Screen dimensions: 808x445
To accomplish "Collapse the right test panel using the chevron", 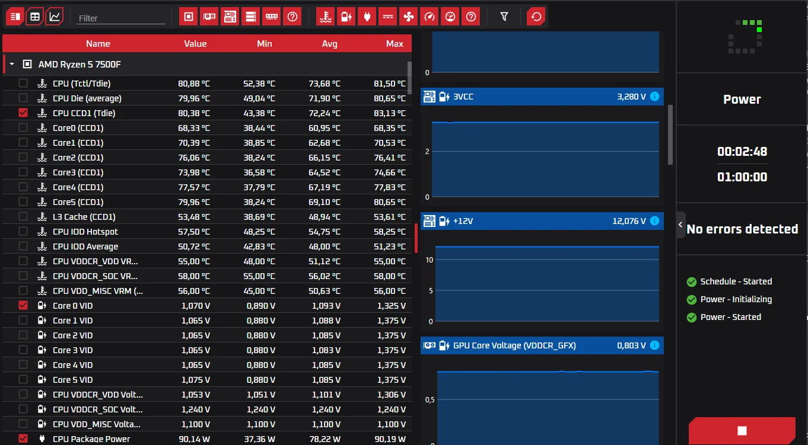I will [680, 225].
